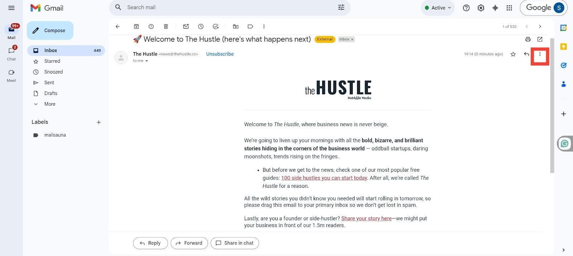Open Contacts side panel icon
The image size is (573, 256).
[x=563, y=84]
